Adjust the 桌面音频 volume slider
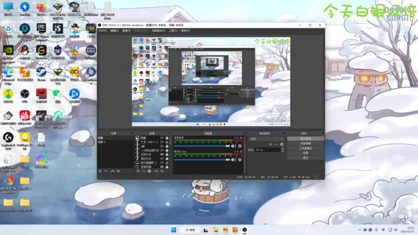Image resolution: width=418 pixels, height=235 pixels. (202, 146)
